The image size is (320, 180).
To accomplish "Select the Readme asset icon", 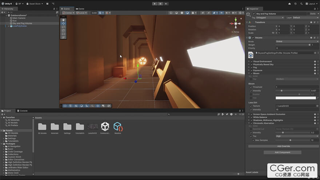I will [118, 127].
